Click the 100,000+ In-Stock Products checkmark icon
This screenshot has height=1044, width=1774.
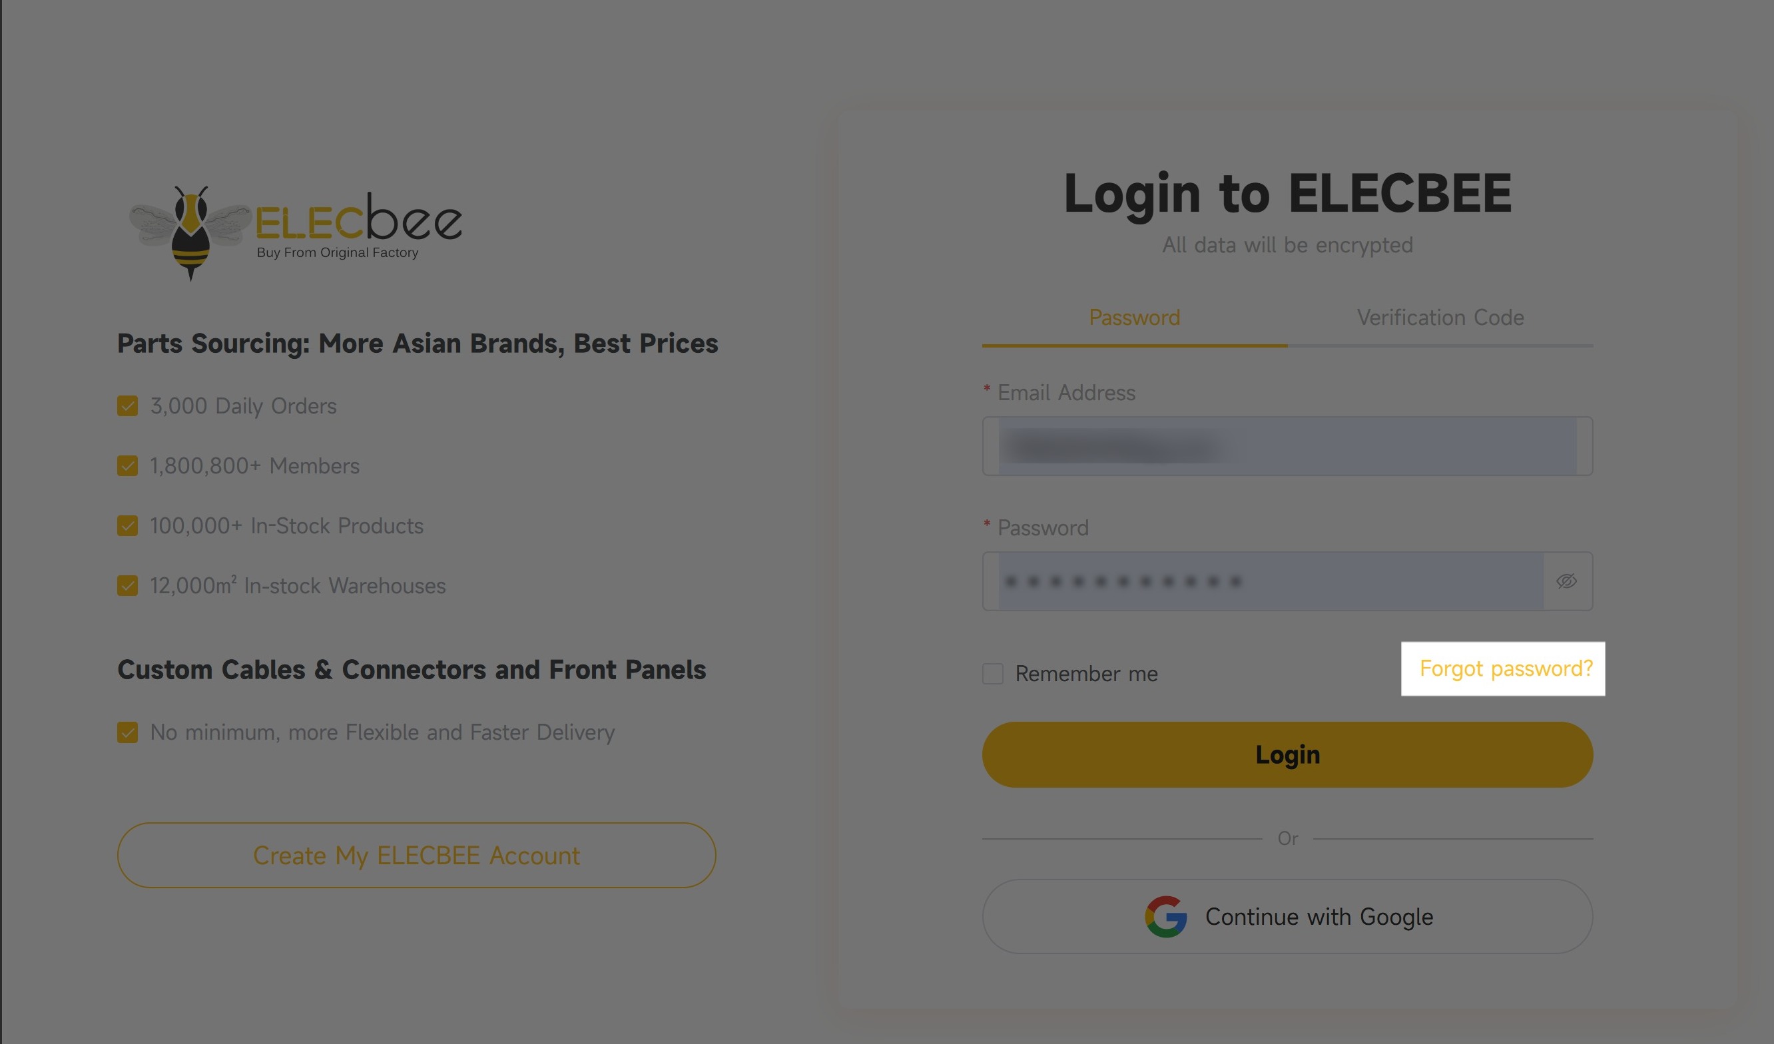click(127, 526)
